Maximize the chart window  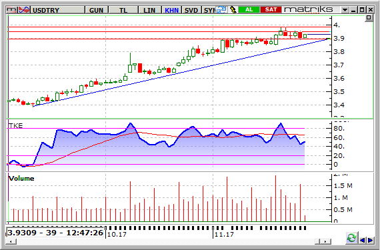coord(362,10)
